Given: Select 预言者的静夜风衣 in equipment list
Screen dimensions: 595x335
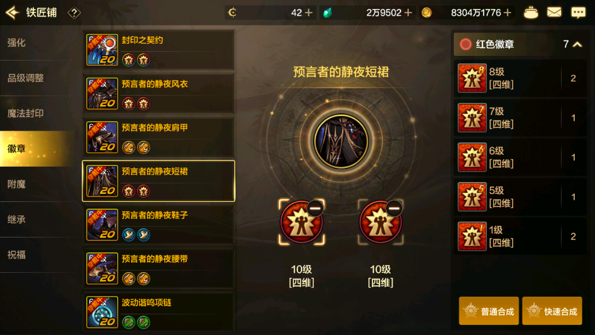Looking at the screenshot, I should coord(159,94).
